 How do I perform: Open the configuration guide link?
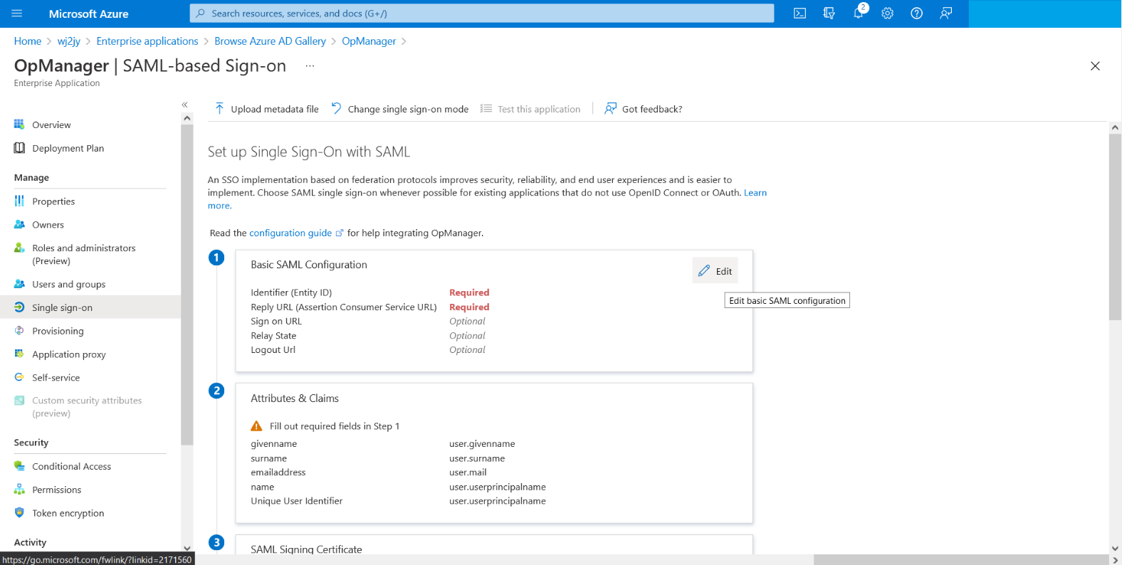click(290, 233)
